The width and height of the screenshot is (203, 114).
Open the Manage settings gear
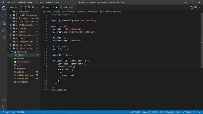pos(3,107)
